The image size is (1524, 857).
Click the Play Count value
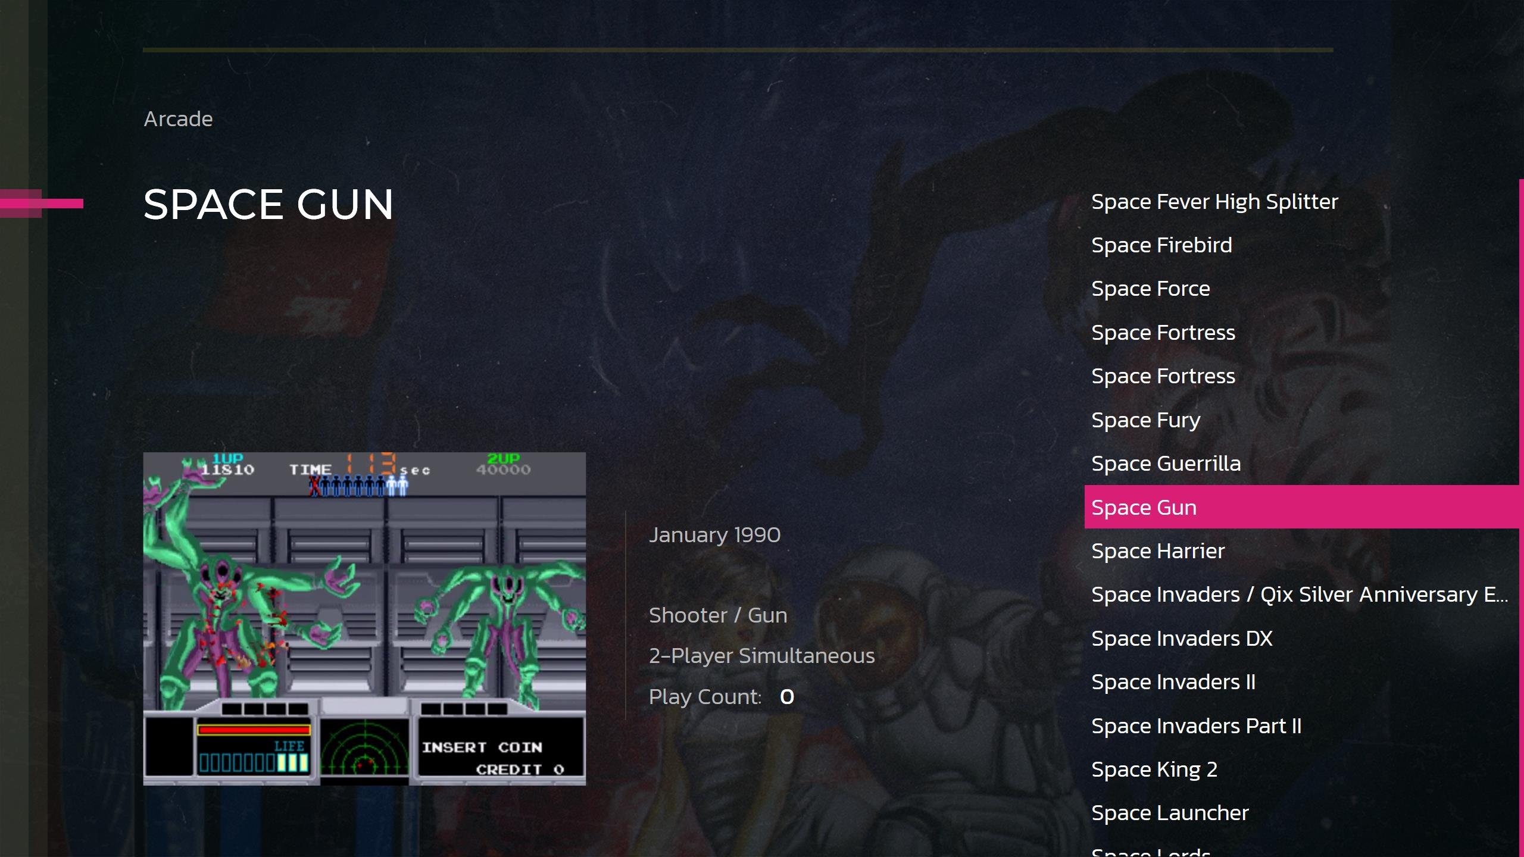pos(787,697)
